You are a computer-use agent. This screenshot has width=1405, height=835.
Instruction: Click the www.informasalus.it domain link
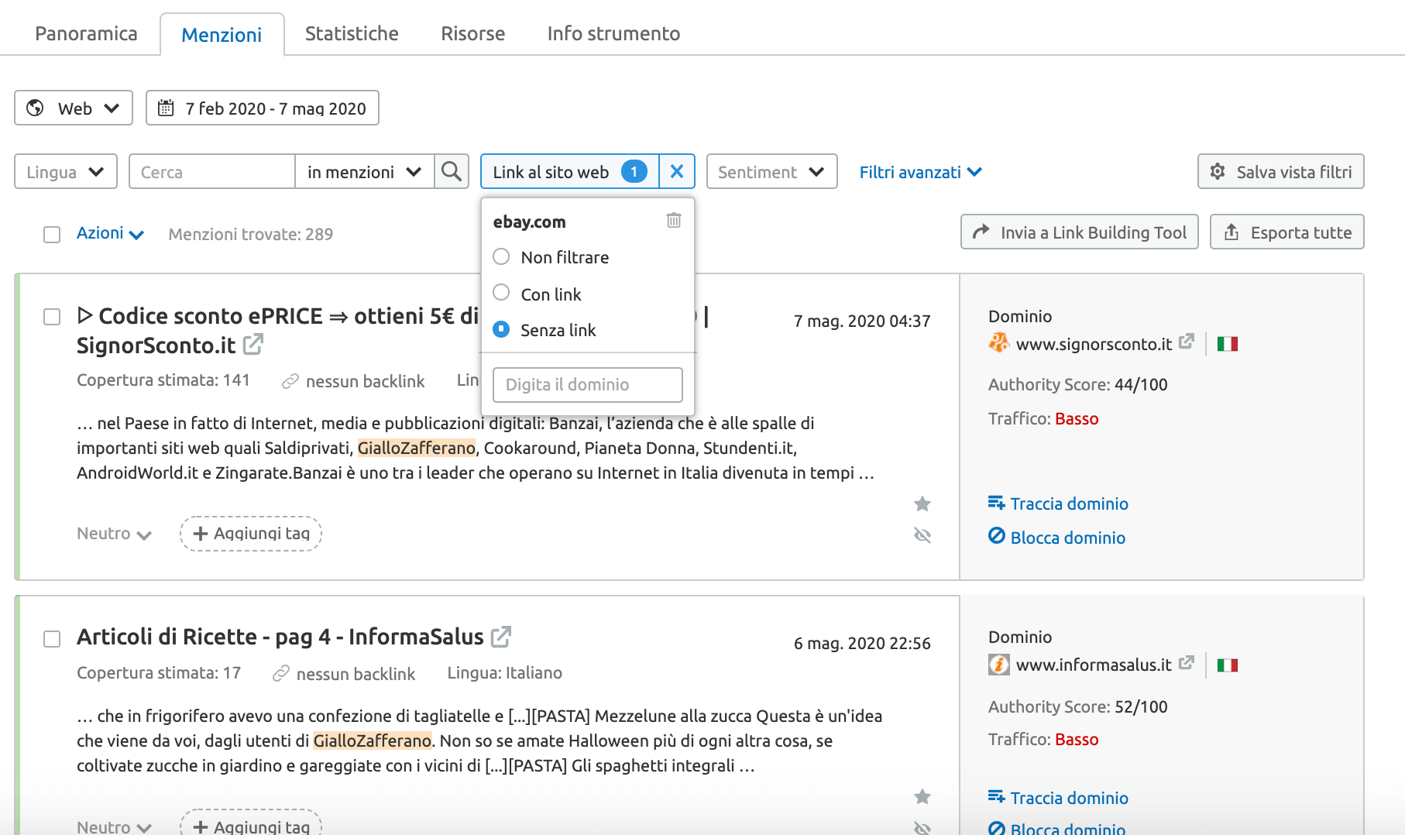coord(1094,665)
